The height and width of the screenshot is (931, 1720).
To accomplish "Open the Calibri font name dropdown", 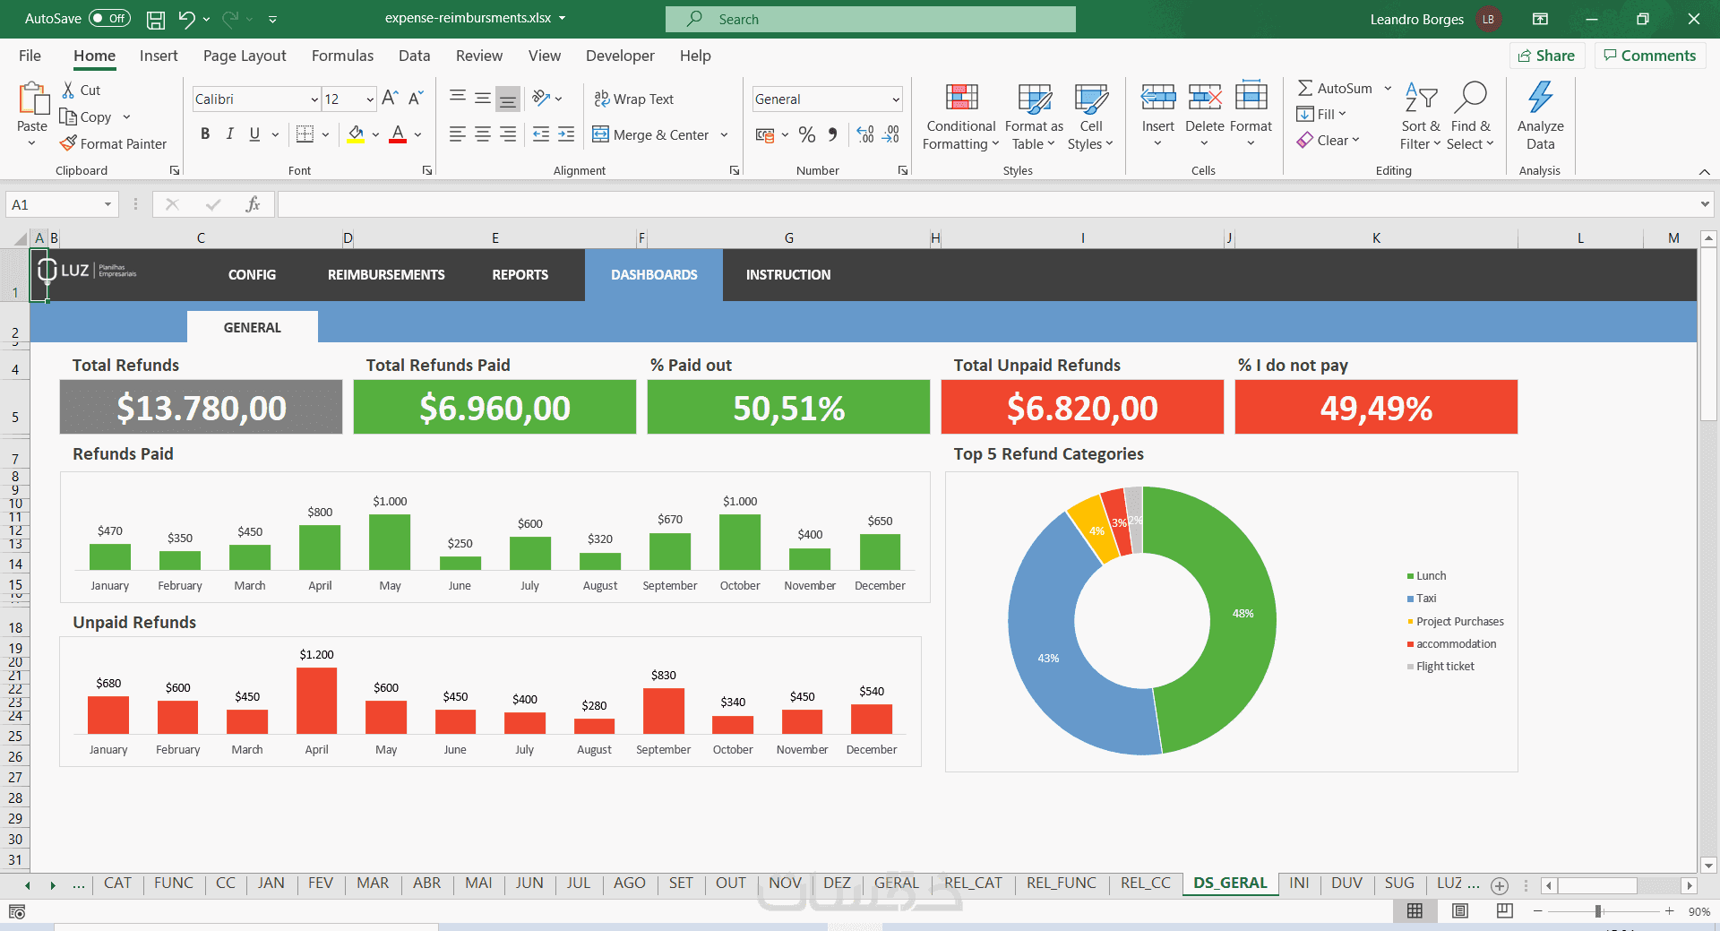I will coord(314,99).
